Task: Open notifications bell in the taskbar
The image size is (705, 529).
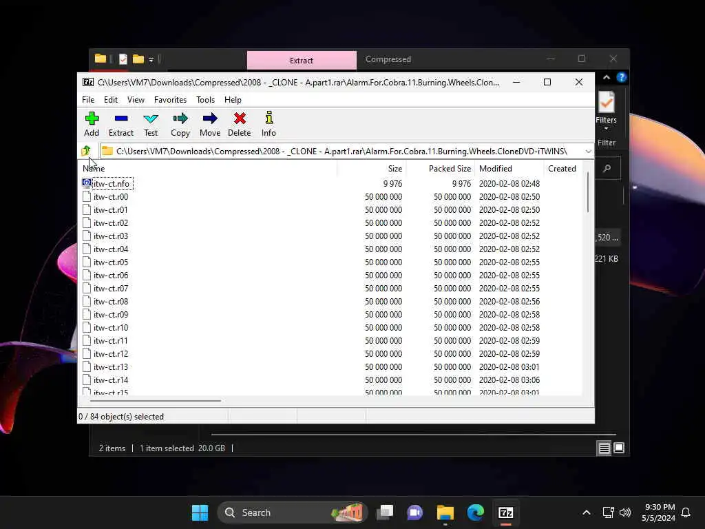Action: click(x=686, y=512)
